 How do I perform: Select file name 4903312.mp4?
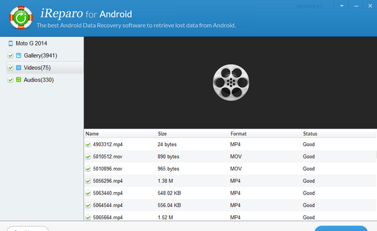click(107, 145)
